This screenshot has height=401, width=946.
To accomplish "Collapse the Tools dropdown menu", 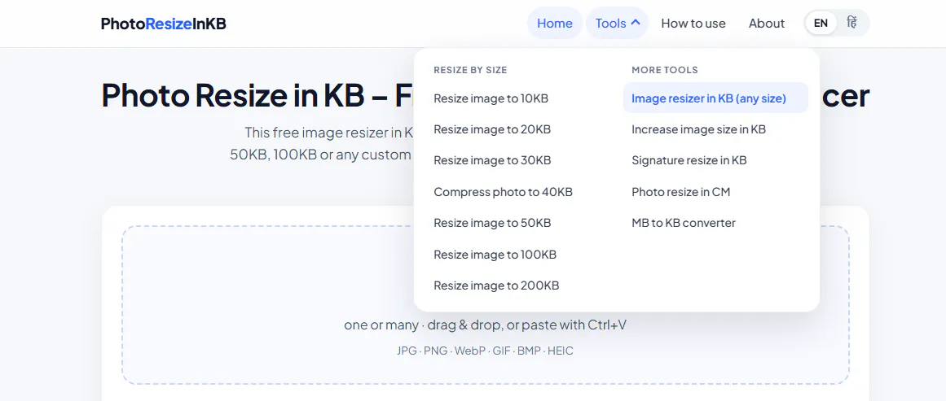I will pyautogui.click(x=617, y=24).
